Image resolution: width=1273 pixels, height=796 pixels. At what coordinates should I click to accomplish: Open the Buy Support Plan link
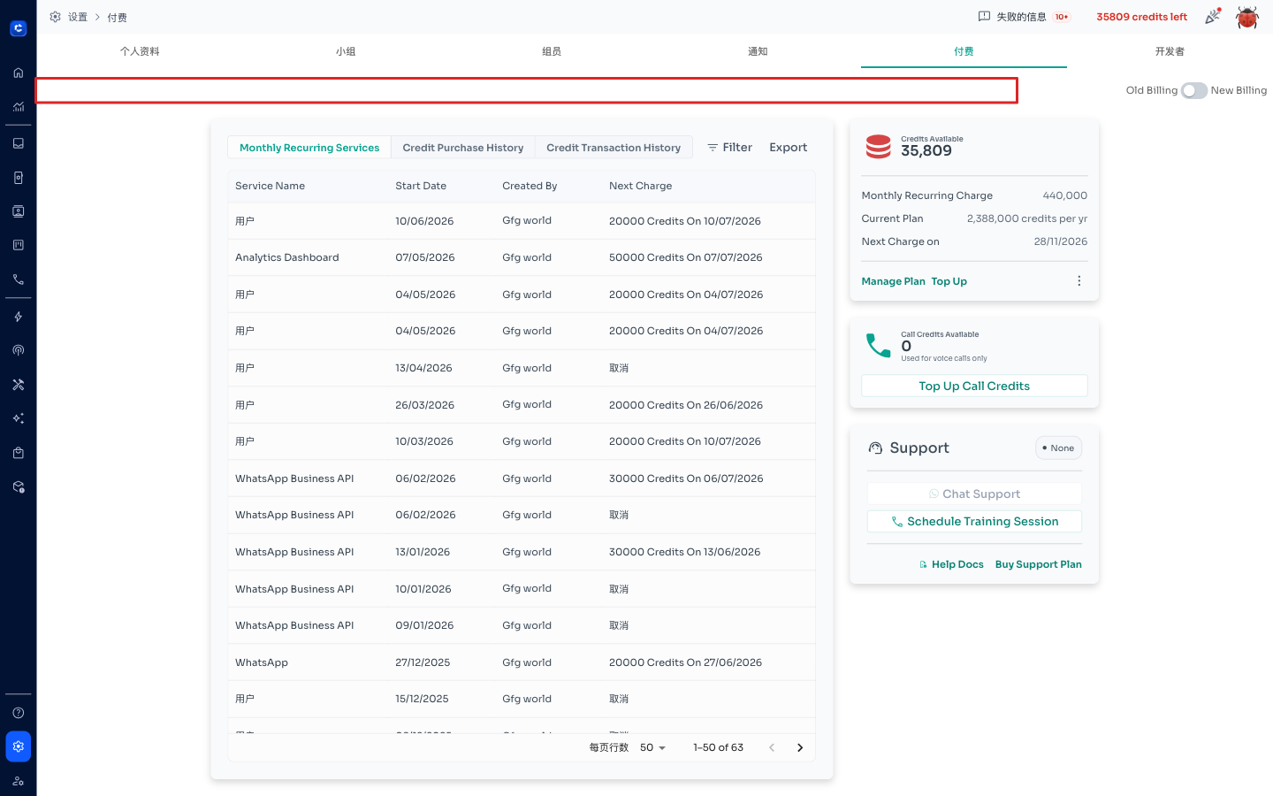click(x=1038, y=564)
